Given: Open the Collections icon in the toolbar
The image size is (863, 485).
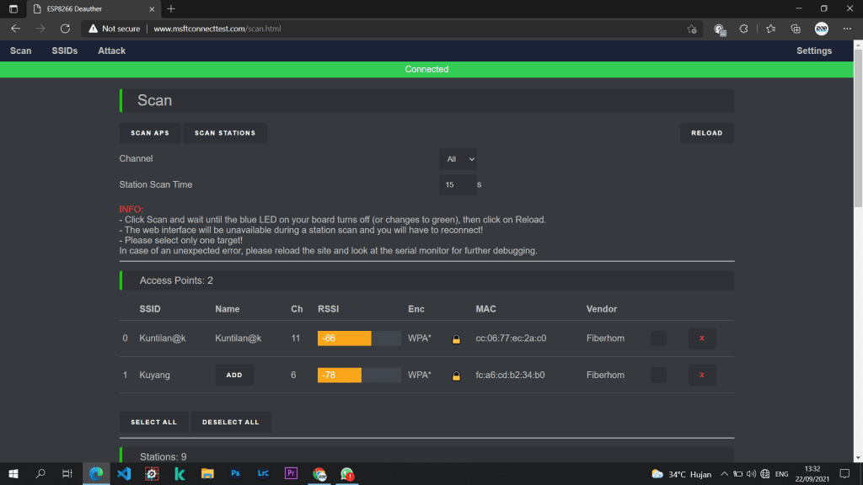Looking at the screenshot, I should pos(796,29).
